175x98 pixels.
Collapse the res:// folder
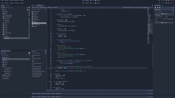point(2,59)
